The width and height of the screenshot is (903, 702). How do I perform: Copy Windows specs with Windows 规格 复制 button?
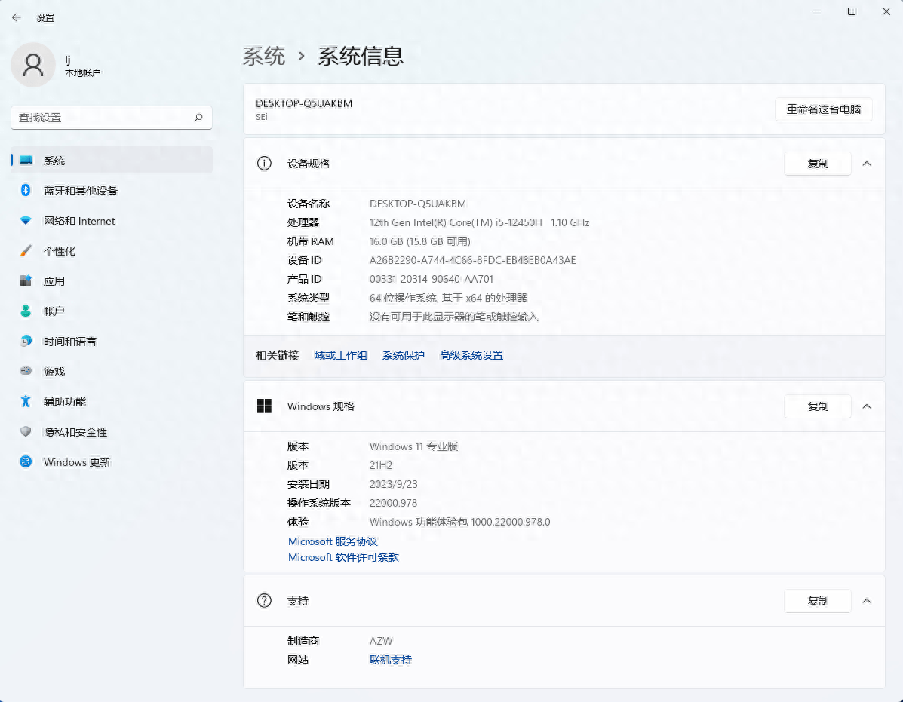pos(818,407)
